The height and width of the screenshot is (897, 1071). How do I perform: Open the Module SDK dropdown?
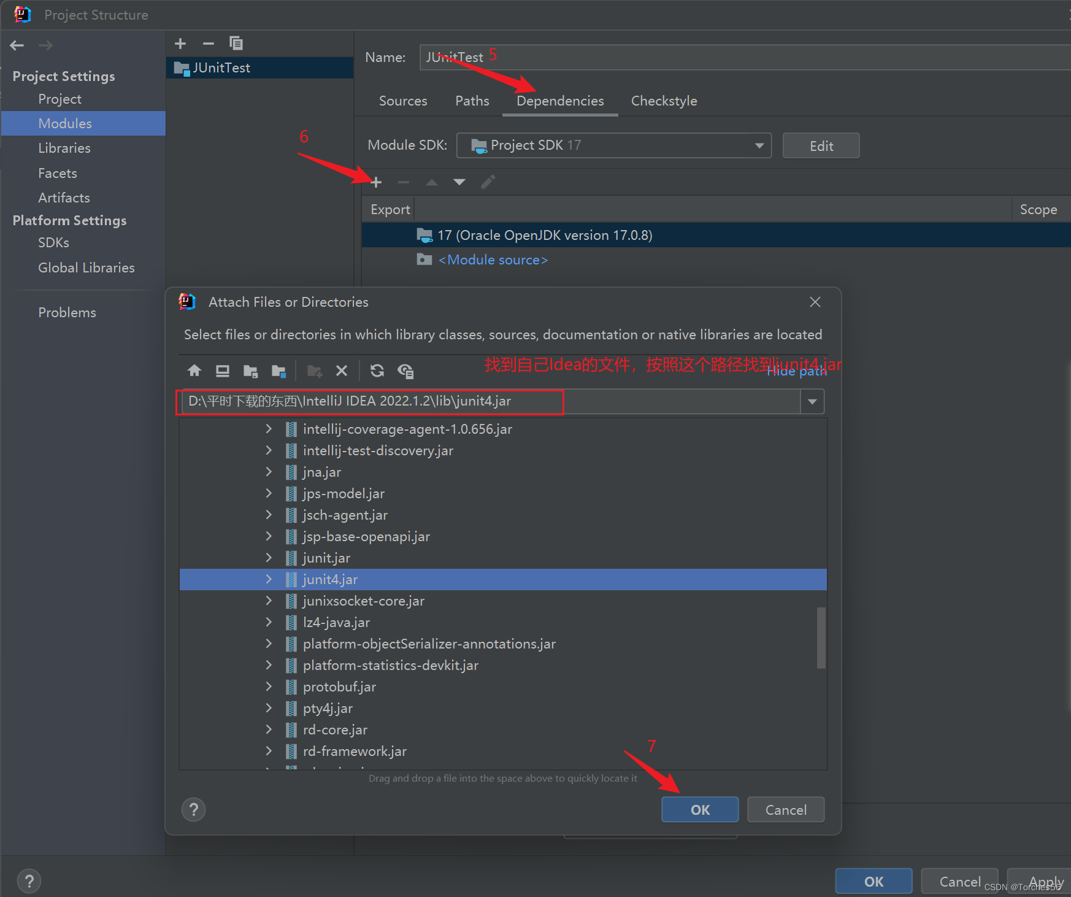pos(614,145)
